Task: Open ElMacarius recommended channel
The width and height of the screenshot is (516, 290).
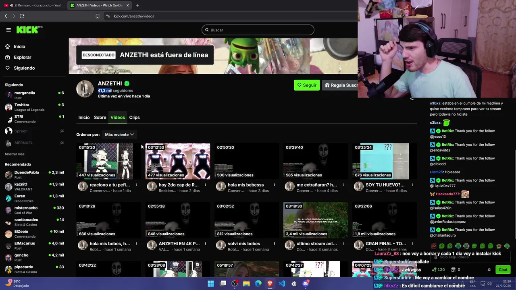Action: 34,246
